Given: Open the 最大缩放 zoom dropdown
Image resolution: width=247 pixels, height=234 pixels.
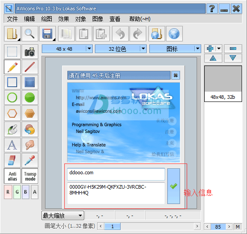Looking at the screenshot, I should [63, 216].
